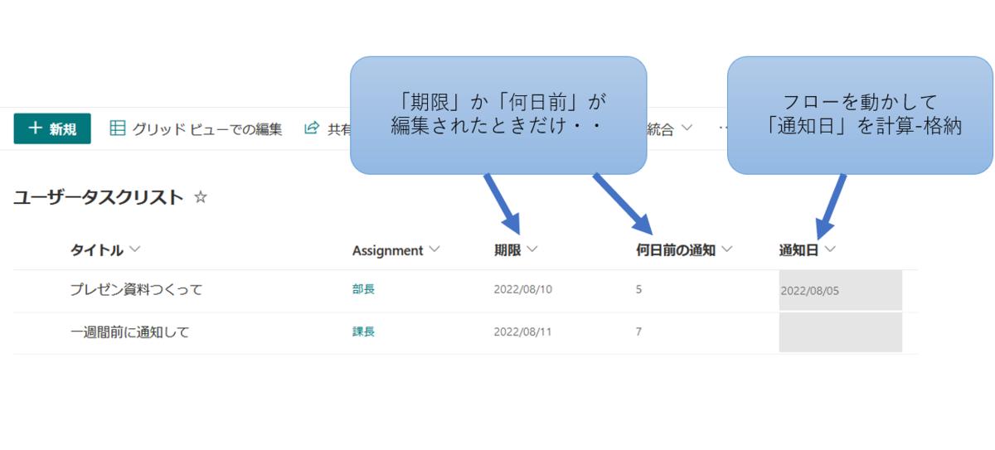Open the 期限 column header menu

pos(516,249)
